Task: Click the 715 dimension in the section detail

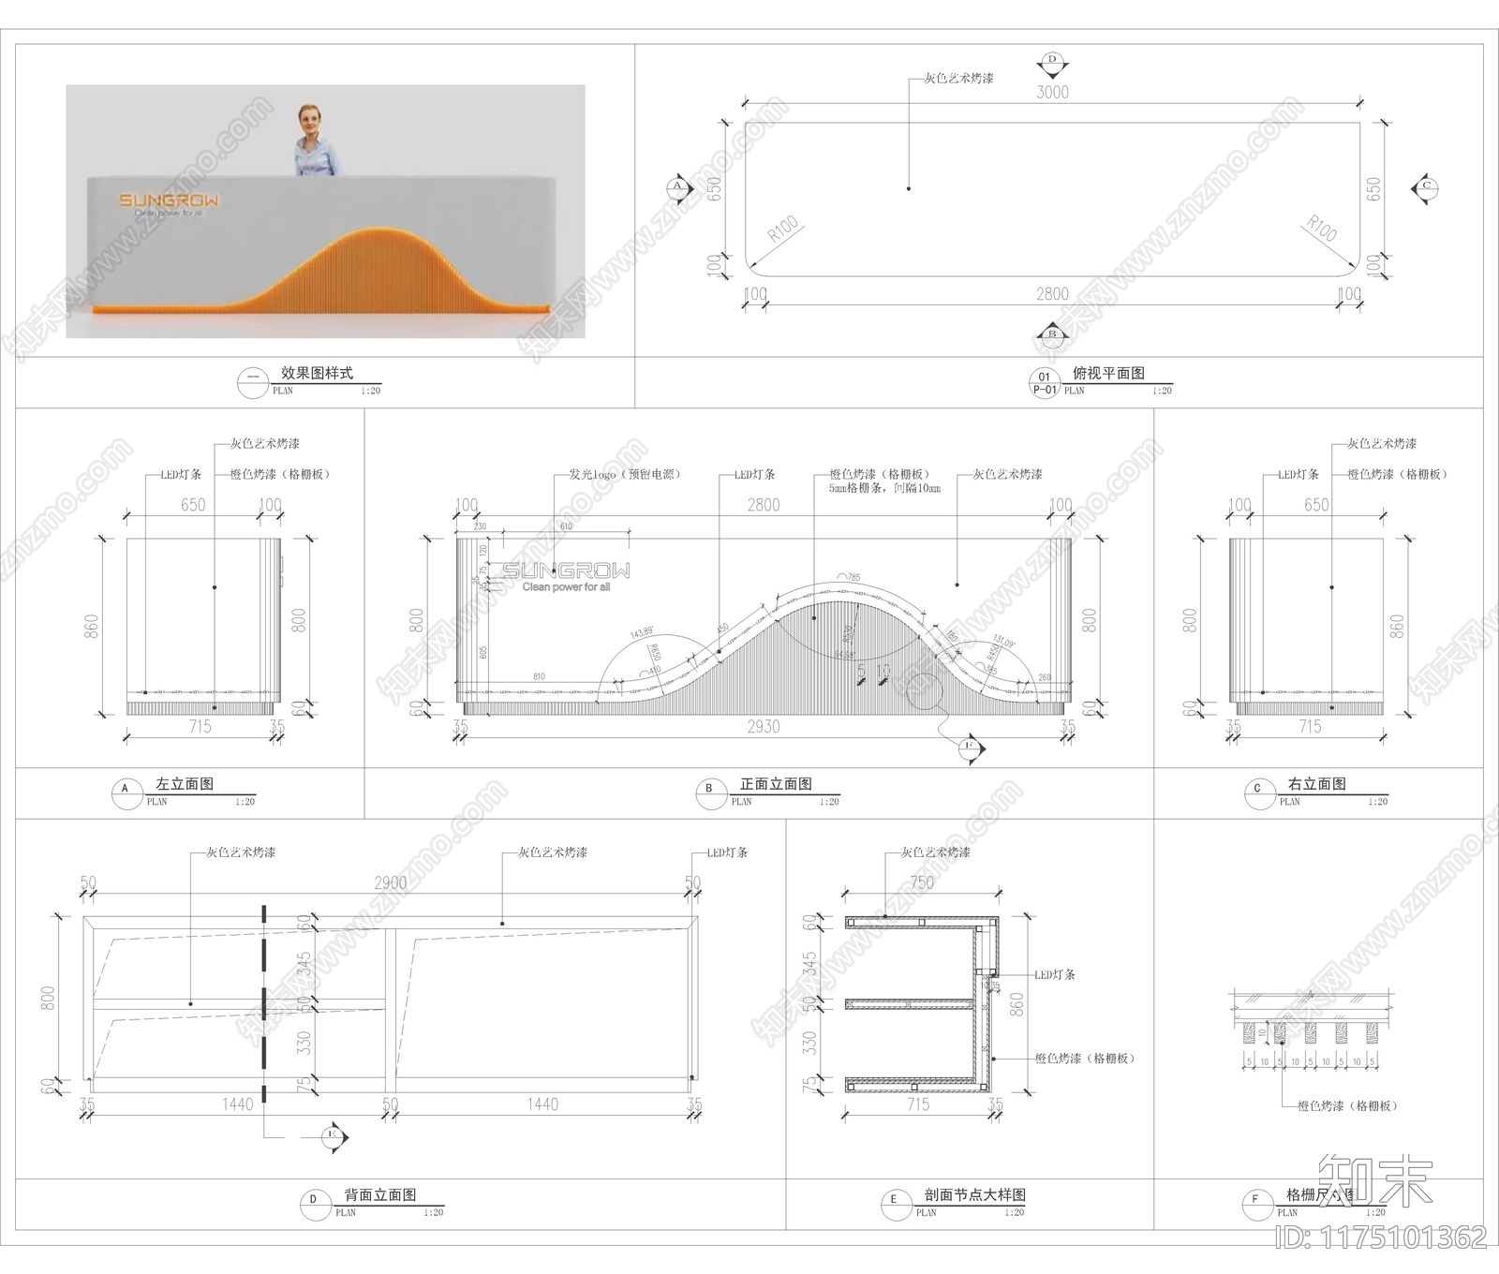Action: click(918, 1104)
